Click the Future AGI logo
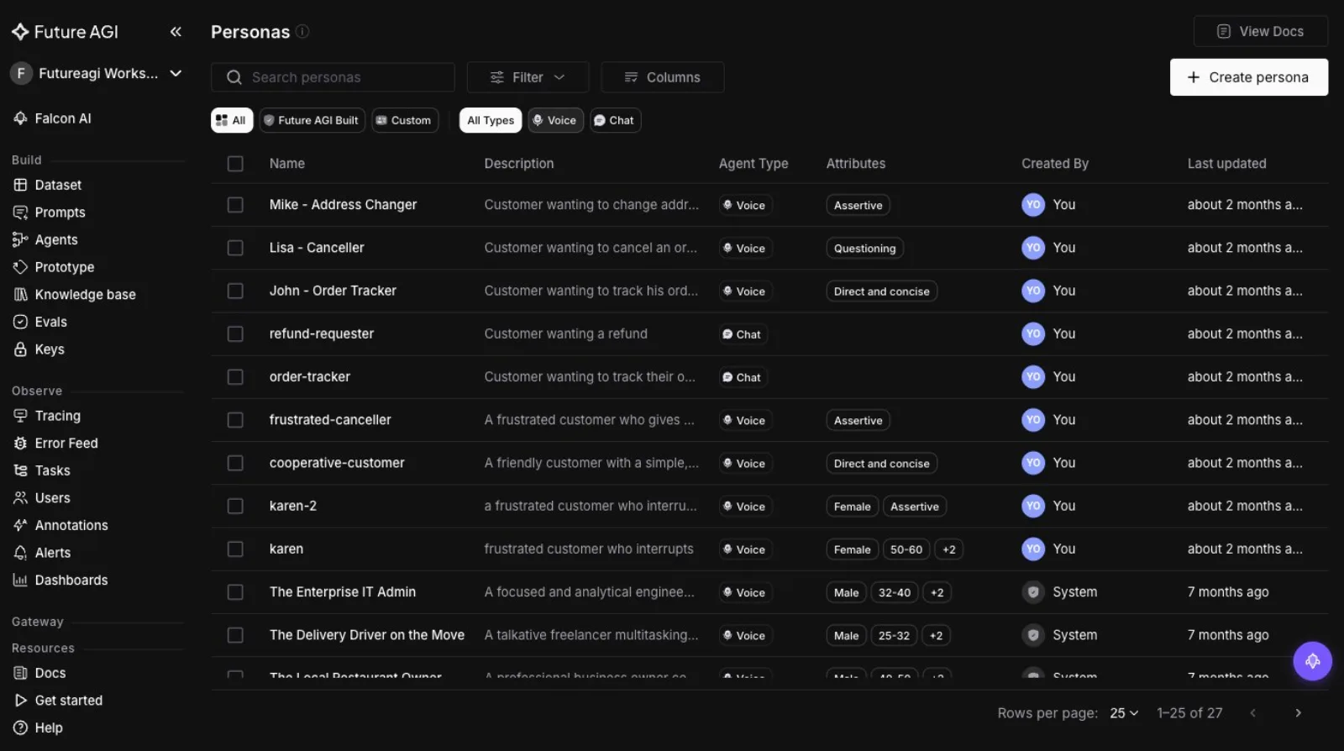 click(x=65, y=32)
